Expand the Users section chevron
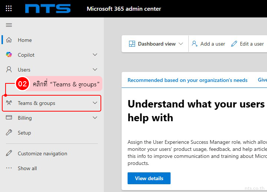The height and width of the screenshot is (192, 267). (x=95, y=70)
